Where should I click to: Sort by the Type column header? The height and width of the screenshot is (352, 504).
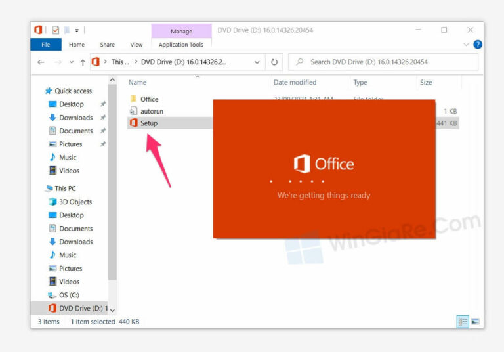pyautogui.click(x=360, y=82)
